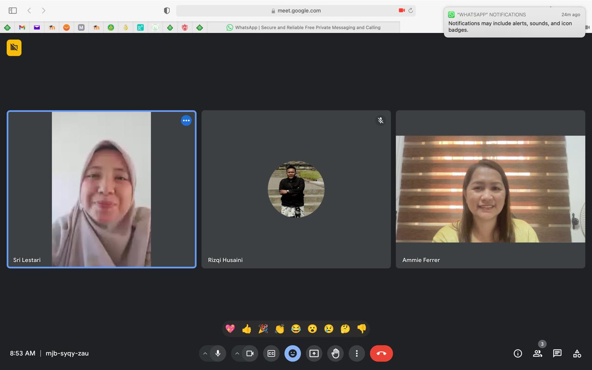Open chat with everyone

557,353
